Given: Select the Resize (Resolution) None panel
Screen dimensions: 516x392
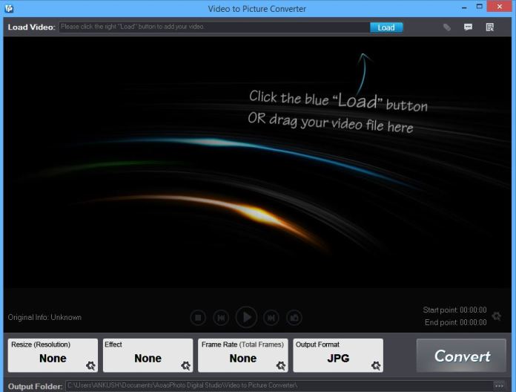Looking at the screenshot, I should click(53, 356).
